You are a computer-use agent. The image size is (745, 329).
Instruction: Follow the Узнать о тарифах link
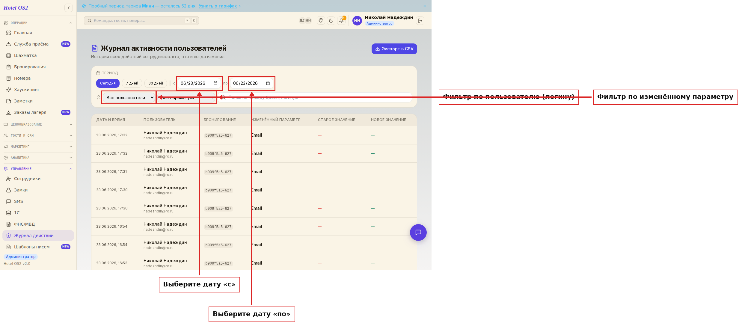coord(218,6)
